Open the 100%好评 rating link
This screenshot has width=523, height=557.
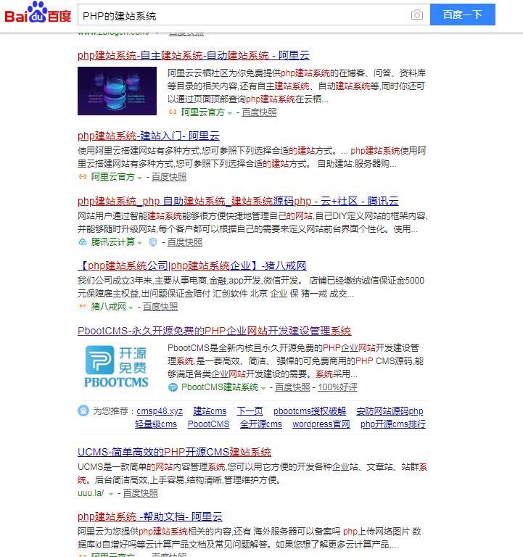337,387
